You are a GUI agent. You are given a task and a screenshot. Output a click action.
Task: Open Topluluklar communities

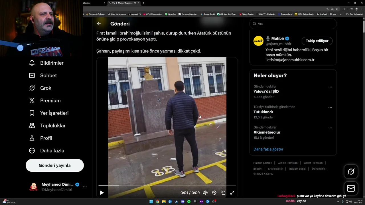click(x=47, y=126)
